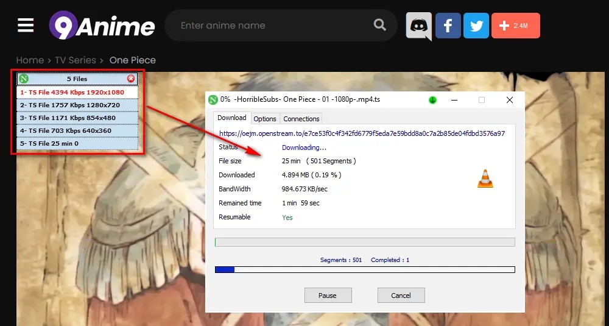Click the 9Anime logo

tap(102, 26)
